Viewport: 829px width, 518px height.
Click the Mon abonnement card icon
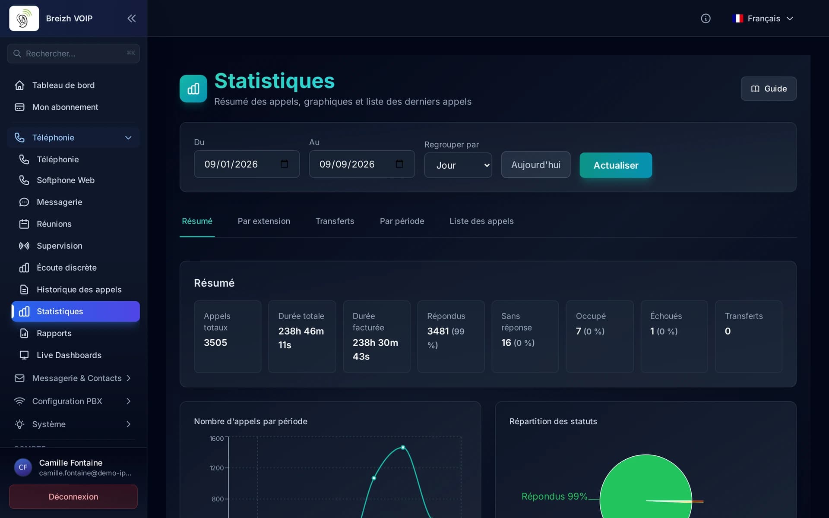[19, 107]
